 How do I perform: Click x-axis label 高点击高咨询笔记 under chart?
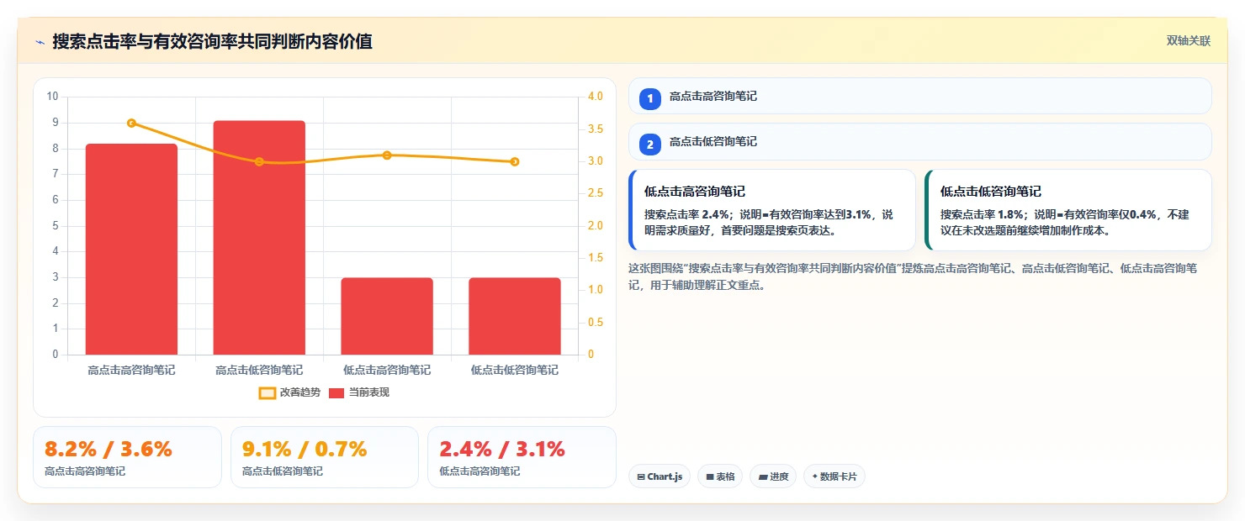131,370
